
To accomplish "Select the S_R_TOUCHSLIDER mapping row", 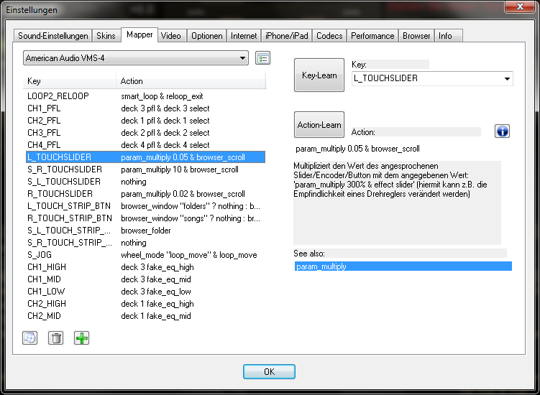I will tap(146, 169).
